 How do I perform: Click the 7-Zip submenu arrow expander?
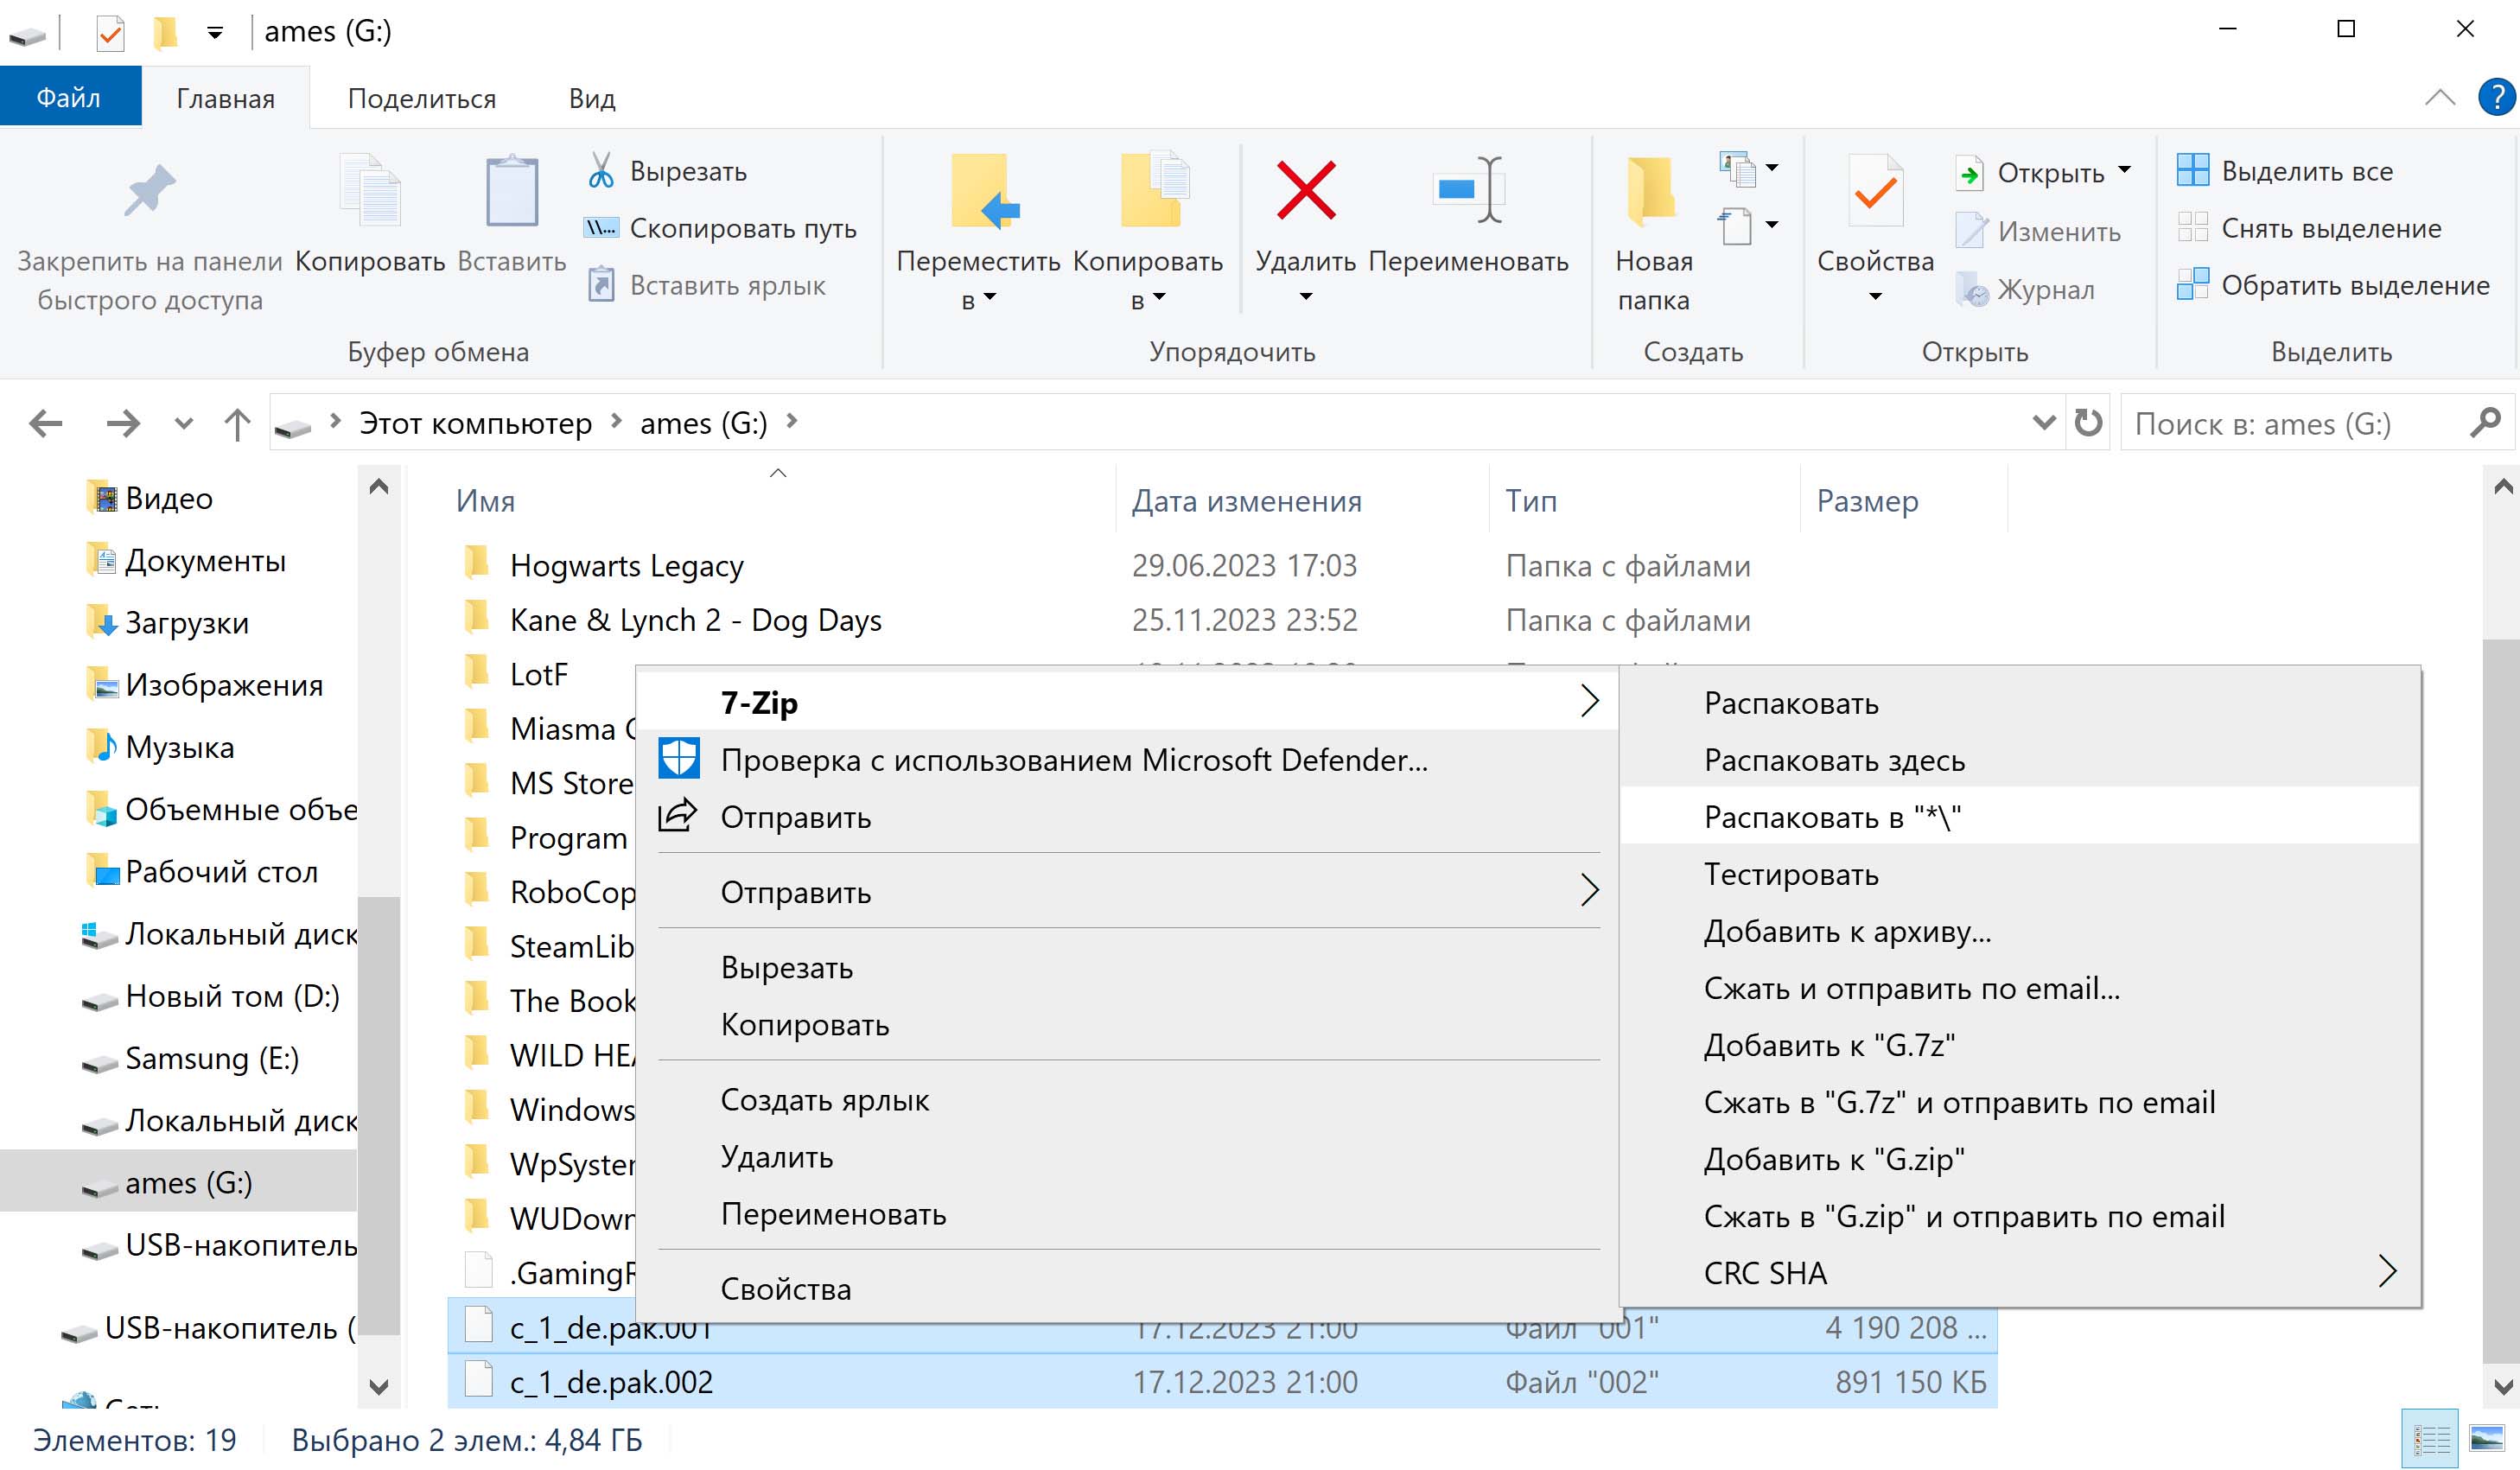(1589, 700)
